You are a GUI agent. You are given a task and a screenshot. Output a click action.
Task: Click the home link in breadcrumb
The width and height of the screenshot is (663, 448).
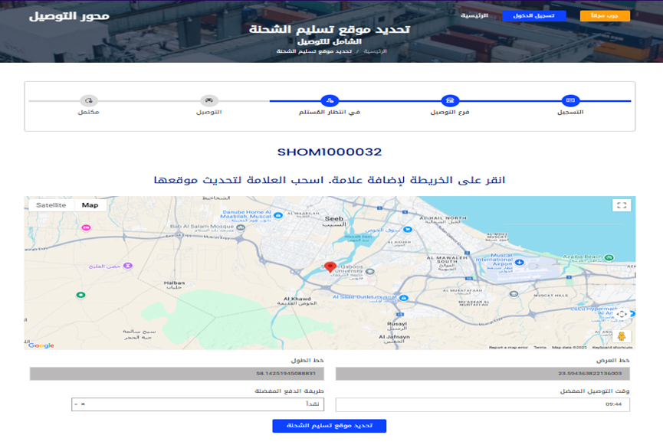[x=375, y=51]
